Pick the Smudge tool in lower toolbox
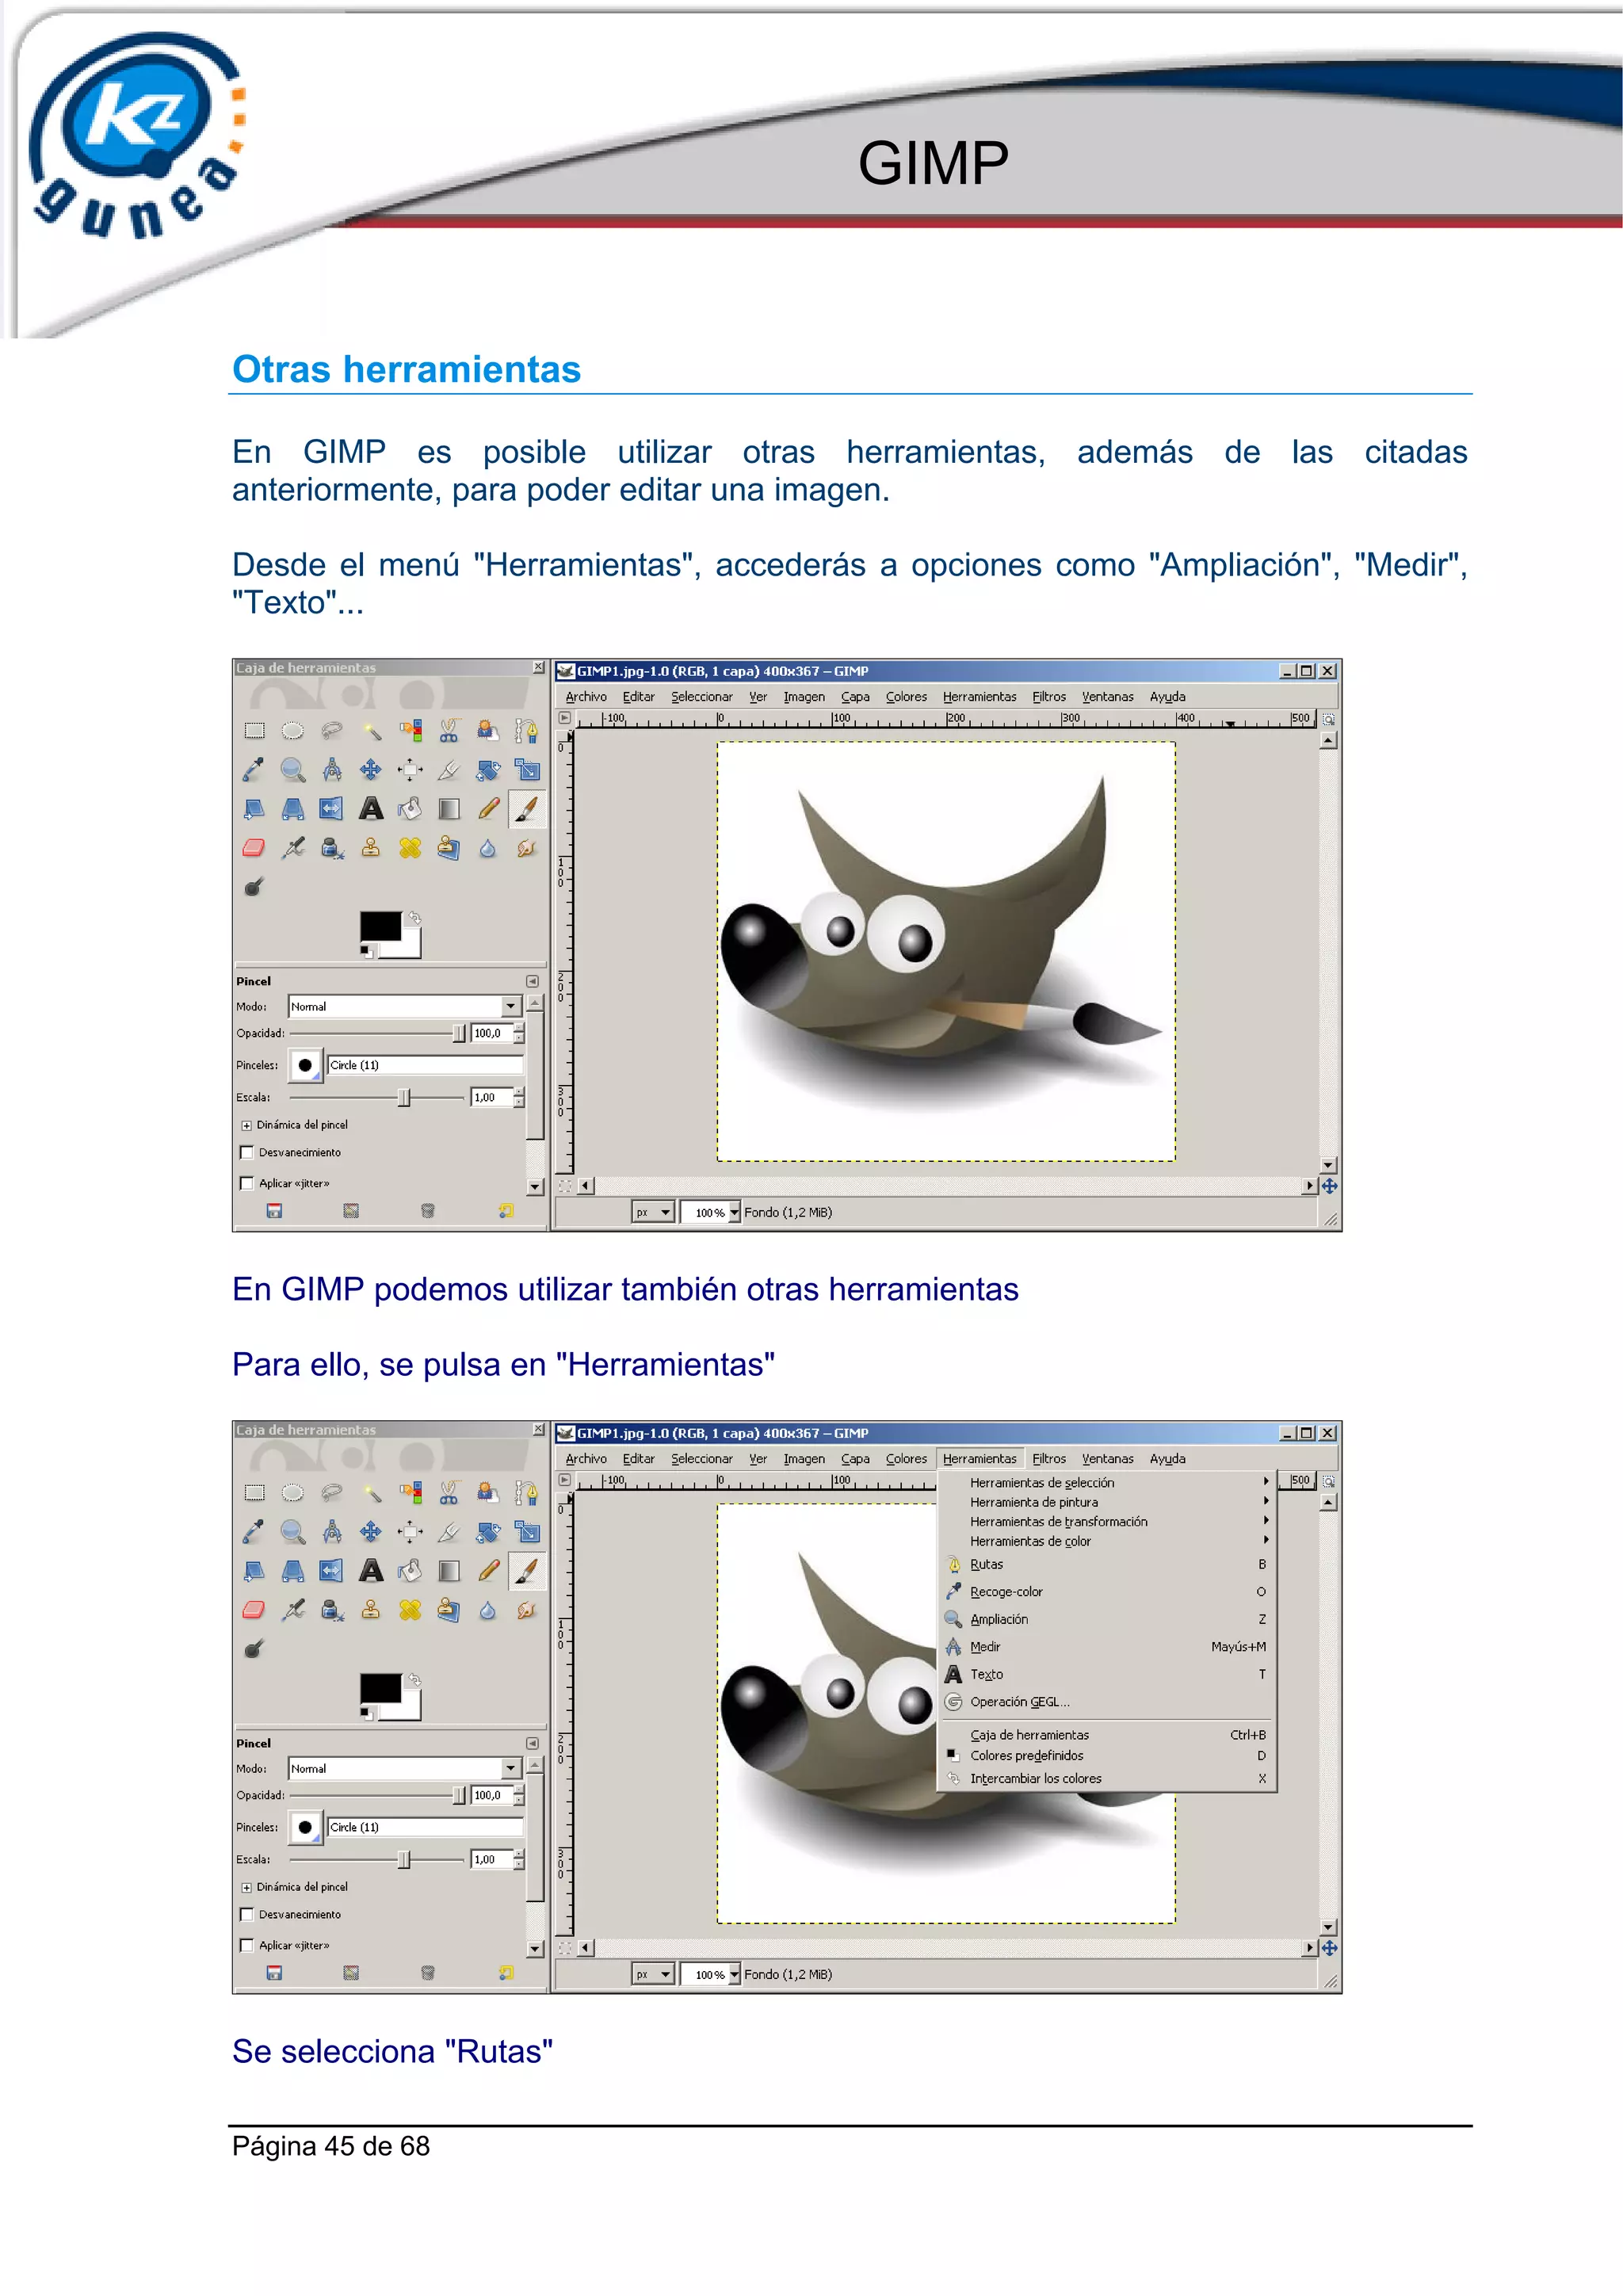1623x2296 pixels. [x=527, y=1610]
